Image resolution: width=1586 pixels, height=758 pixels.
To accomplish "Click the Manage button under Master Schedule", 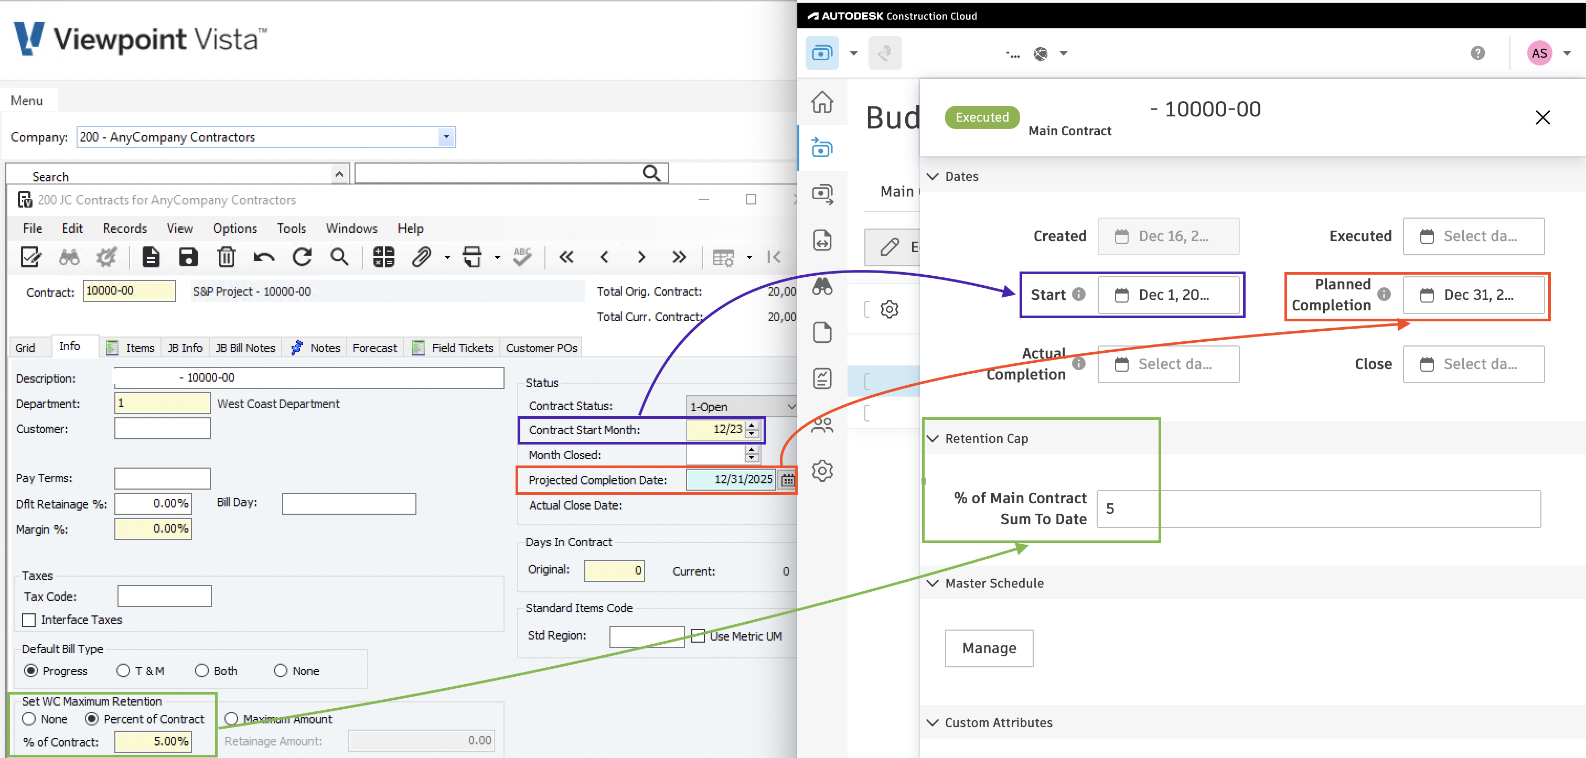I will 989,648.
